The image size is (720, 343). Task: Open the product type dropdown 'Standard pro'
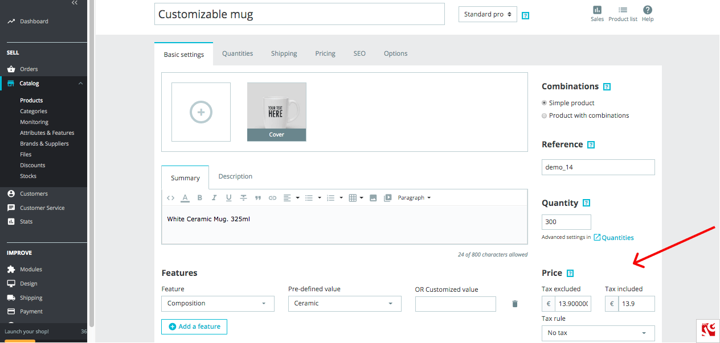tap(488, 14)
